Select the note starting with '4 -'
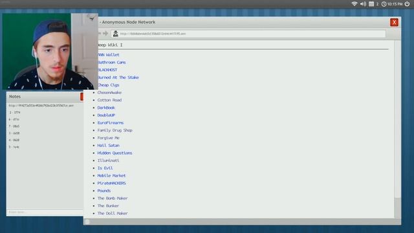Viewport: 414px width, 233px height. coord(14,140)
